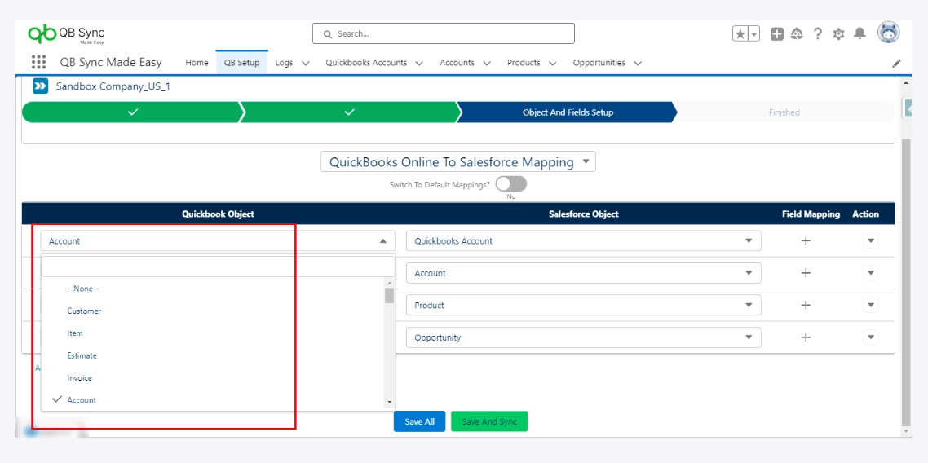
Task: Select Item in the dropdown list
Action: (x=75, y=333)
